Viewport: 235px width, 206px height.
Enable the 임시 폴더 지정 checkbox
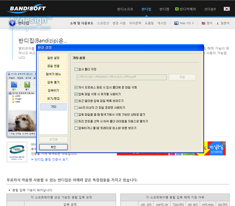coord(76,69)
